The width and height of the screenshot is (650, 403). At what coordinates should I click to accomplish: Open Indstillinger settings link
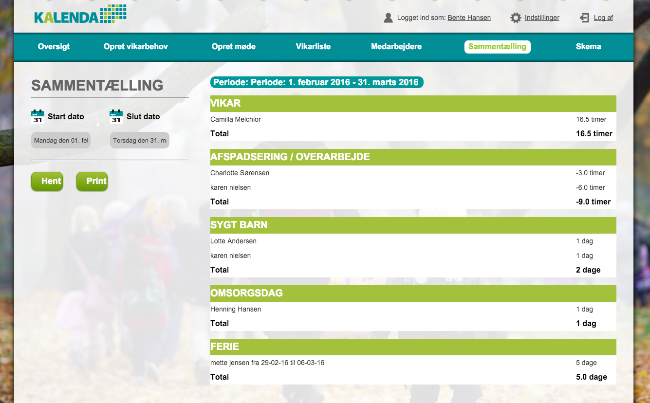pos(542,18)
